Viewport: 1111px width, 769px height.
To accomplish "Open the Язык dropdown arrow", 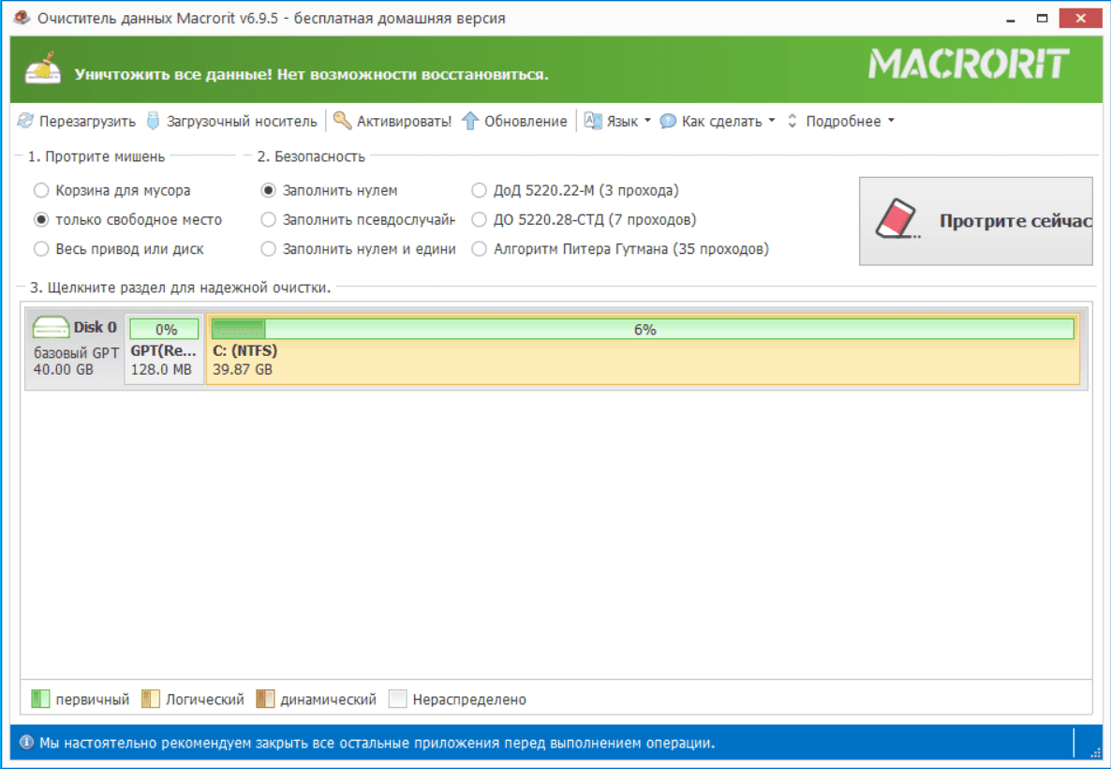I will click(647, 121).
